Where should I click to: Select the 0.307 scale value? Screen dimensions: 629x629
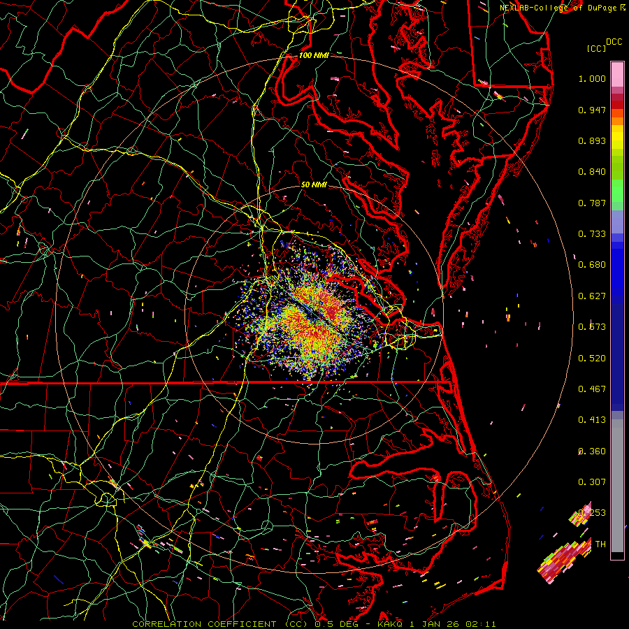592,482
